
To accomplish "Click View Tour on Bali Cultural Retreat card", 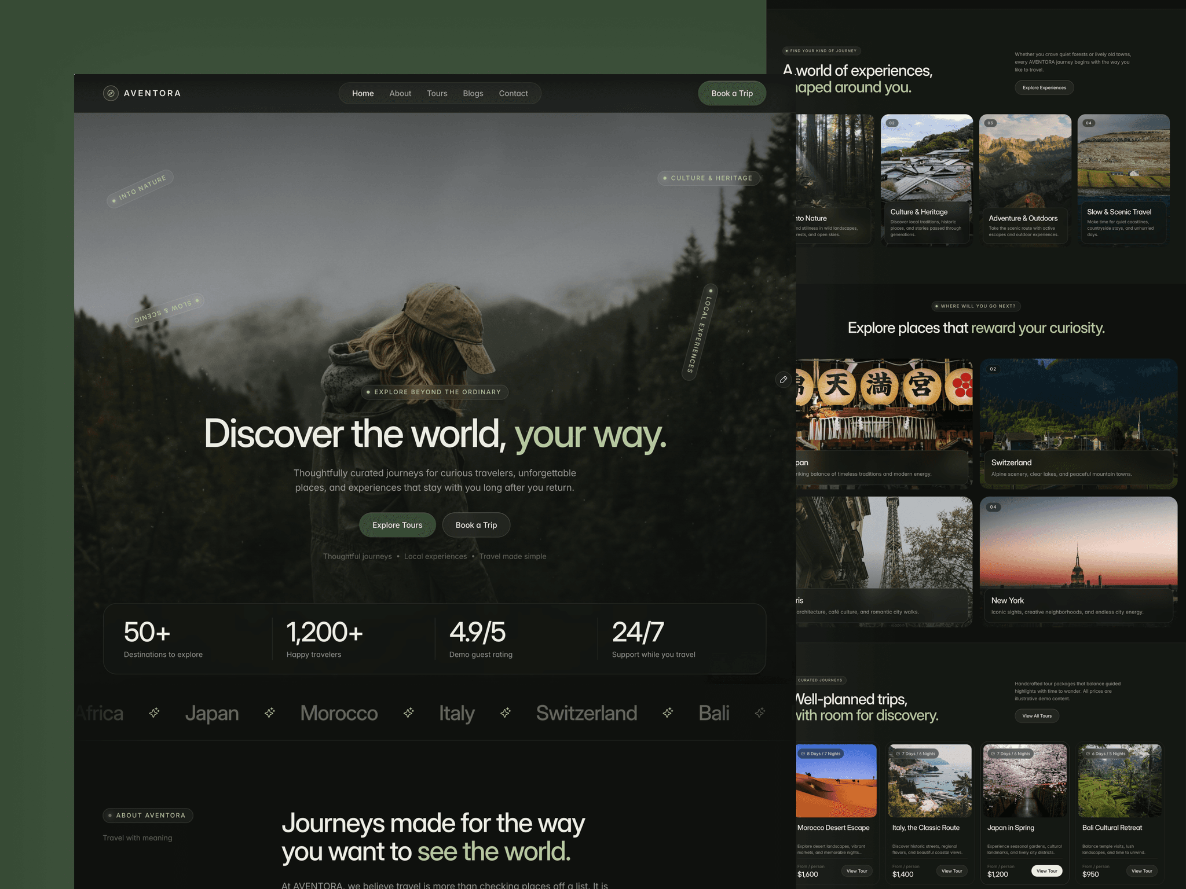I will coord(1141,871).
